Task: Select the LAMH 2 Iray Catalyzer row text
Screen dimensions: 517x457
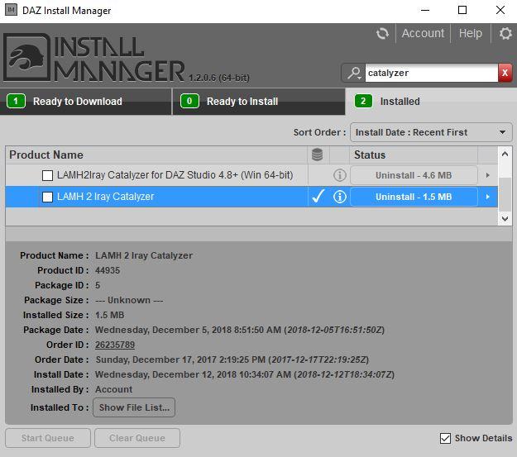Action: coord(106,197)
